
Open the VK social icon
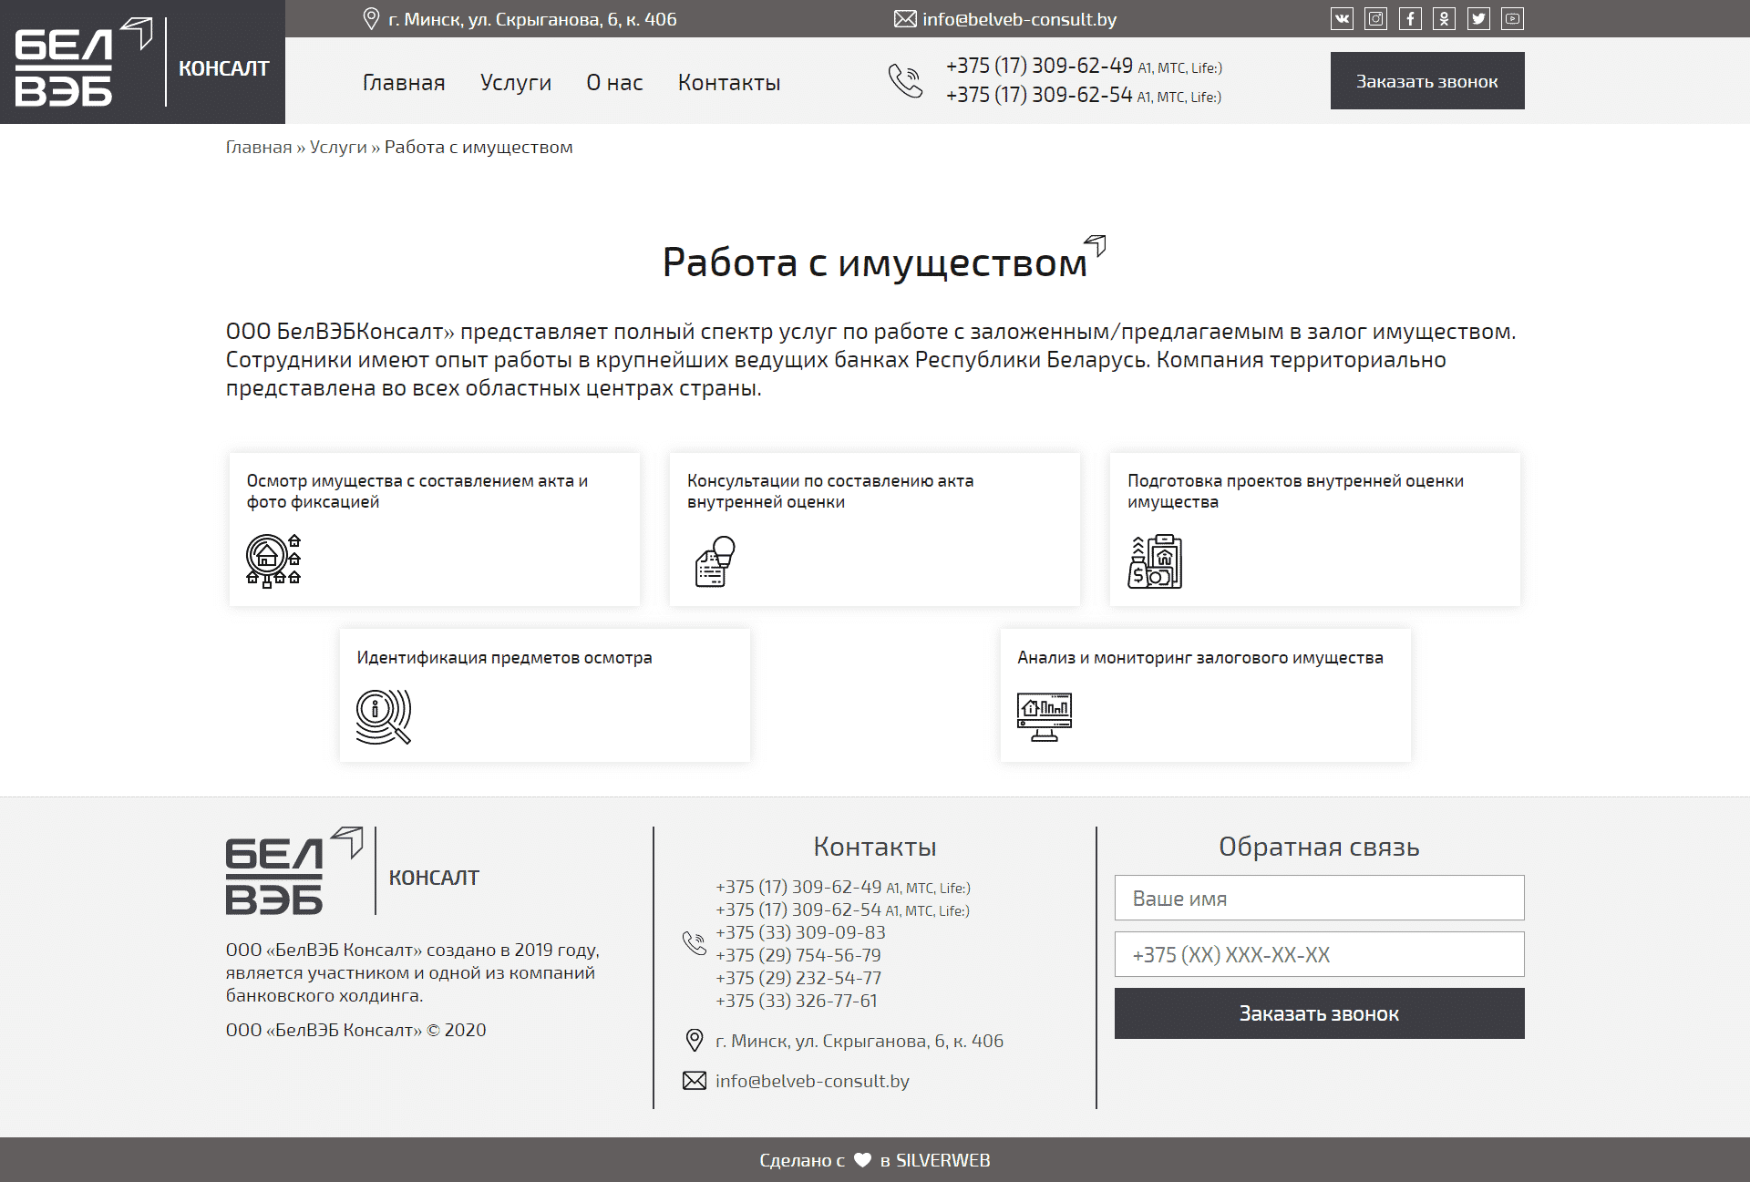point(1342,18)
